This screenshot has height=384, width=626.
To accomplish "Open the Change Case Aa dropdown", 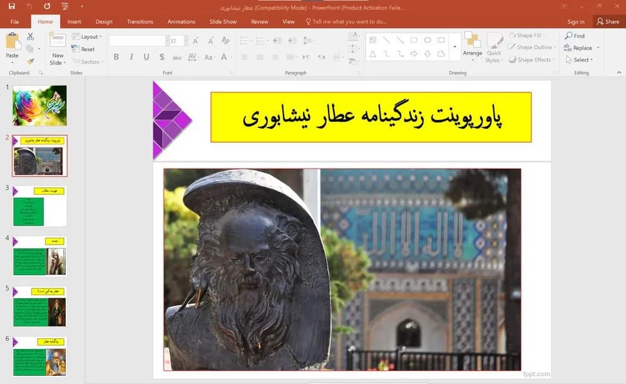I will point(209,57).
